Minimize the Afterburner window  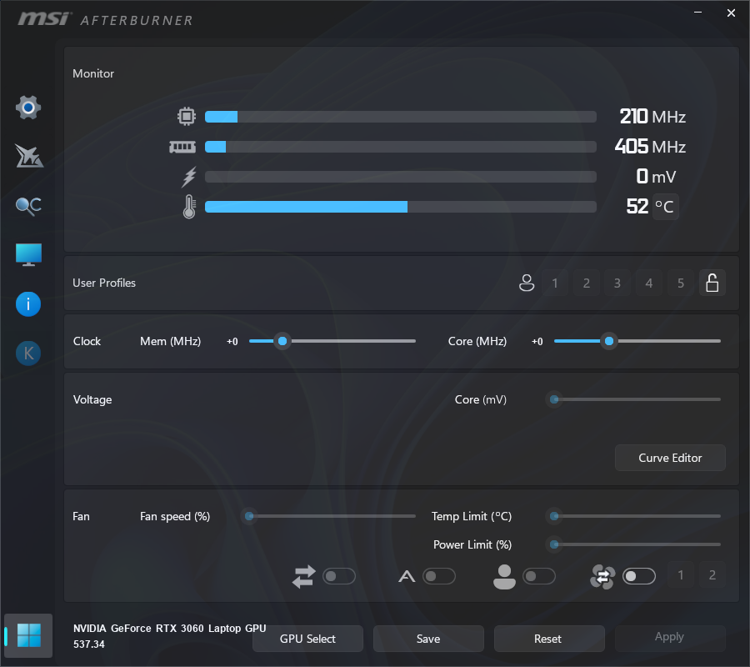coord(697,13)
